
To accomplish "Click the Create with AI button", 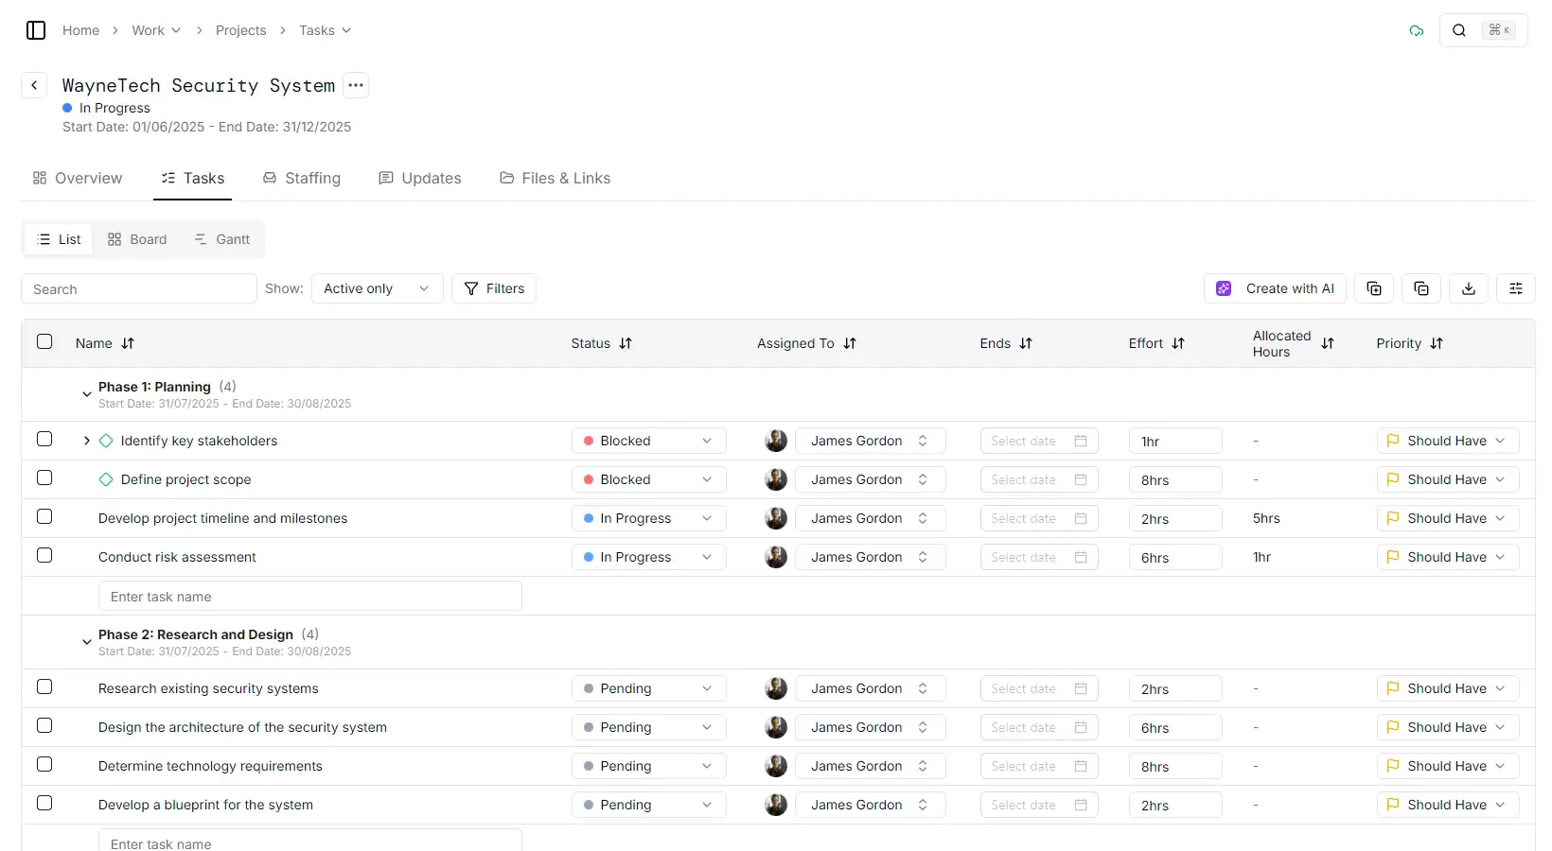I will (x=1275, y=288).
